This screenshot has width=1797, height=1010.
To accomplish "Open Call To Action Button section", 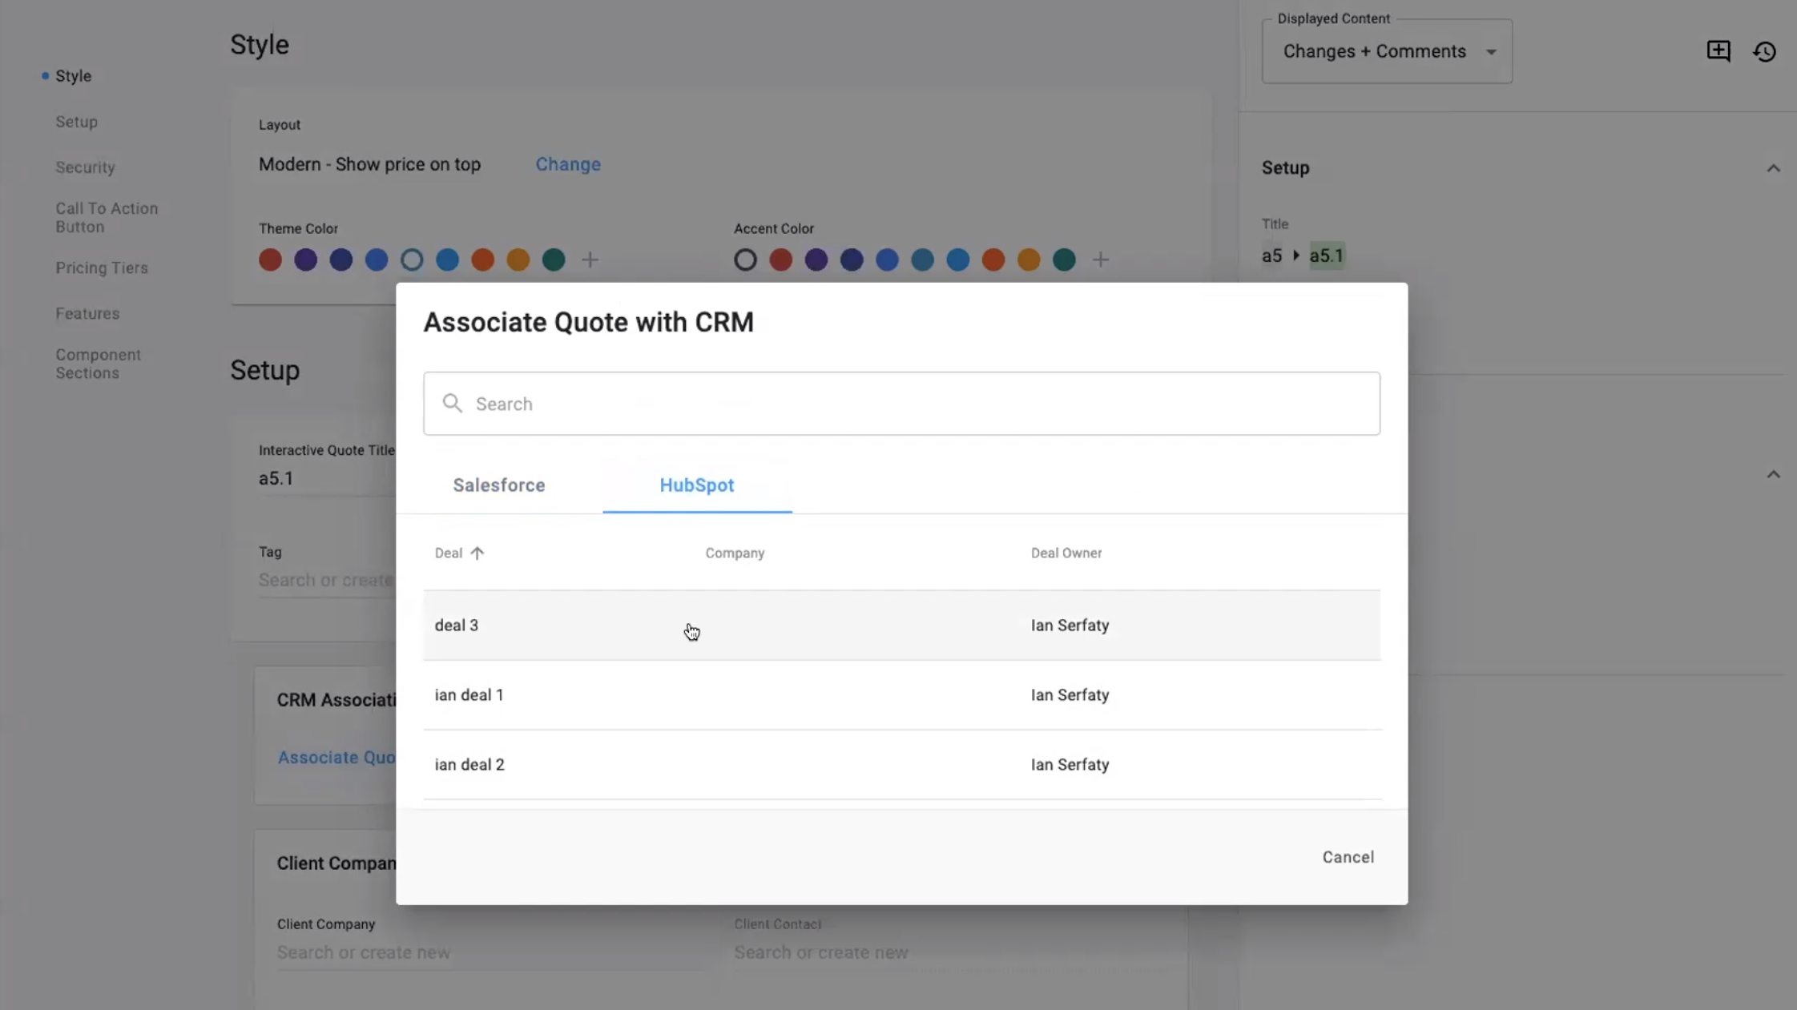I will pos(107,218).
